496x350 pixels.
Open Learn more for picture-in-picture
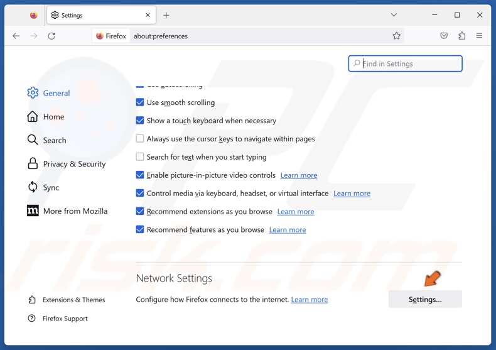[299, 175]
